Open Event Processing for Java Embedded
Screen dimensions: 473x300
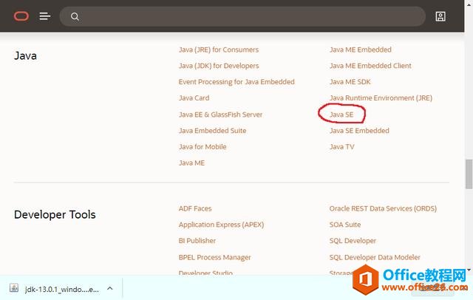click(236, 82)
